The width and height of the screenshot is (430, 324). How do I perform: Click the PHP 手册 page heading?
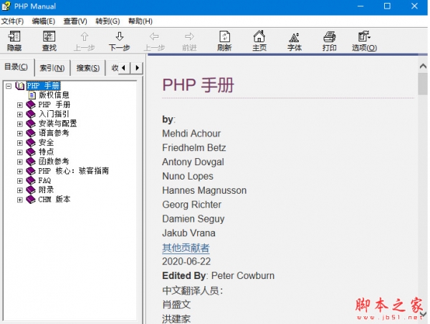(198, 85)
